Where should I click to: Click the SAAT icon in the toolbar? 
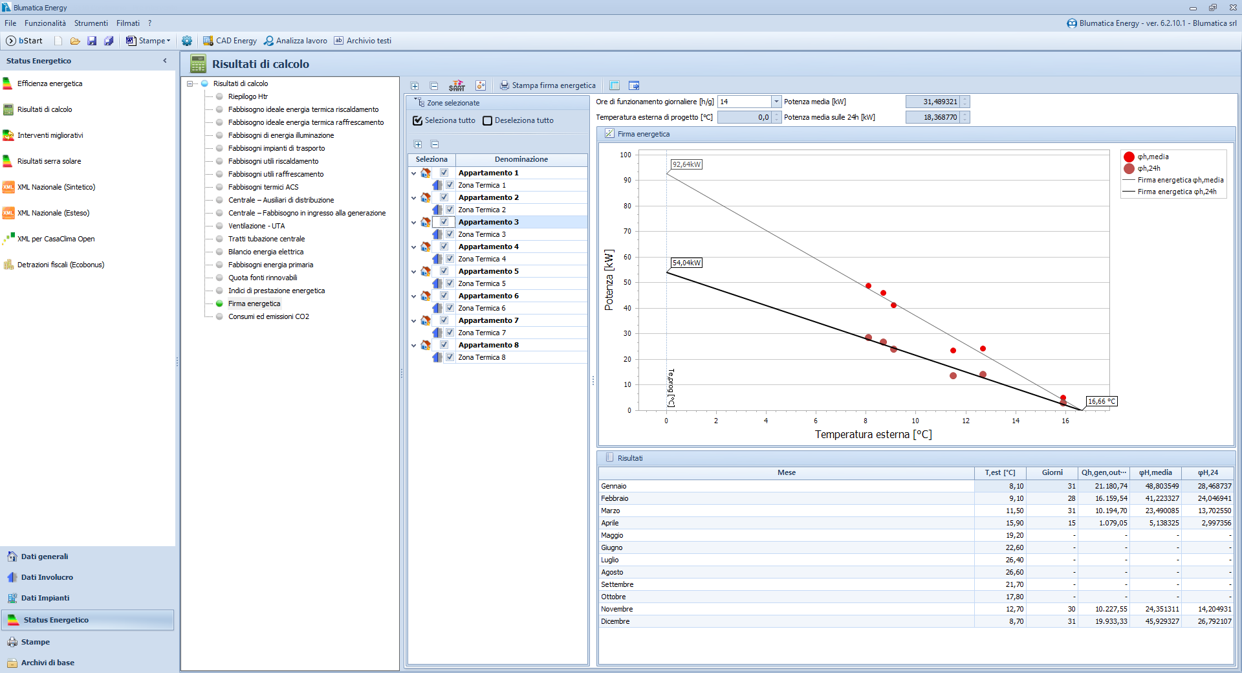[x=457, y=85]
